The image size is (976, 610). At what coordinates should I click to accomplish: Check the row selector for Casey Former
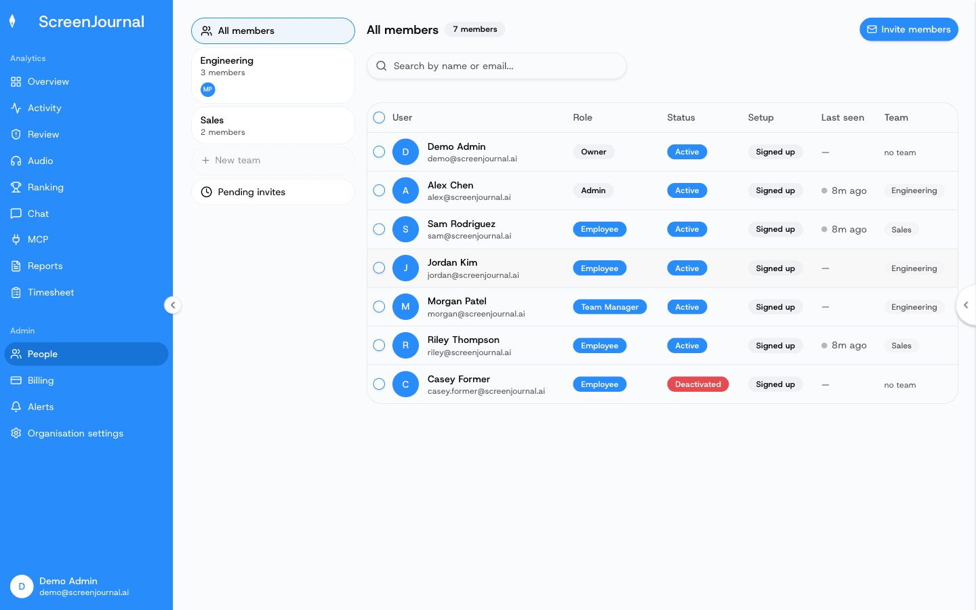[x=380, y=384]
